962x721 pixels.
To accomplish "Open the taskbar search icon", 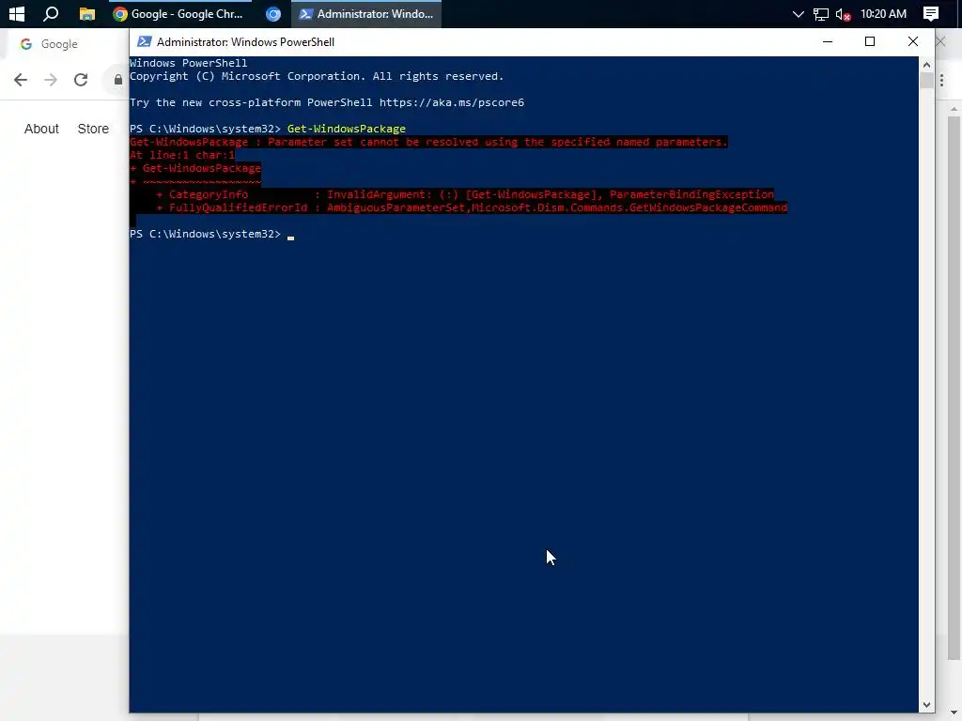I will pos(51,13).
